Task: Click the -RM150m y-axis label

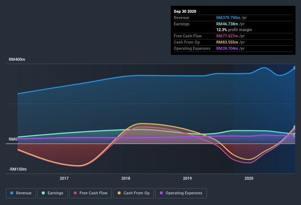Action: [18, 169]
